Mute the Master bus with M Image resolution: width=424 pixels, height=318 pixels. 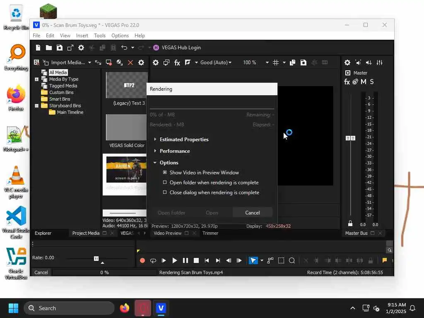[x=364, y=82]
